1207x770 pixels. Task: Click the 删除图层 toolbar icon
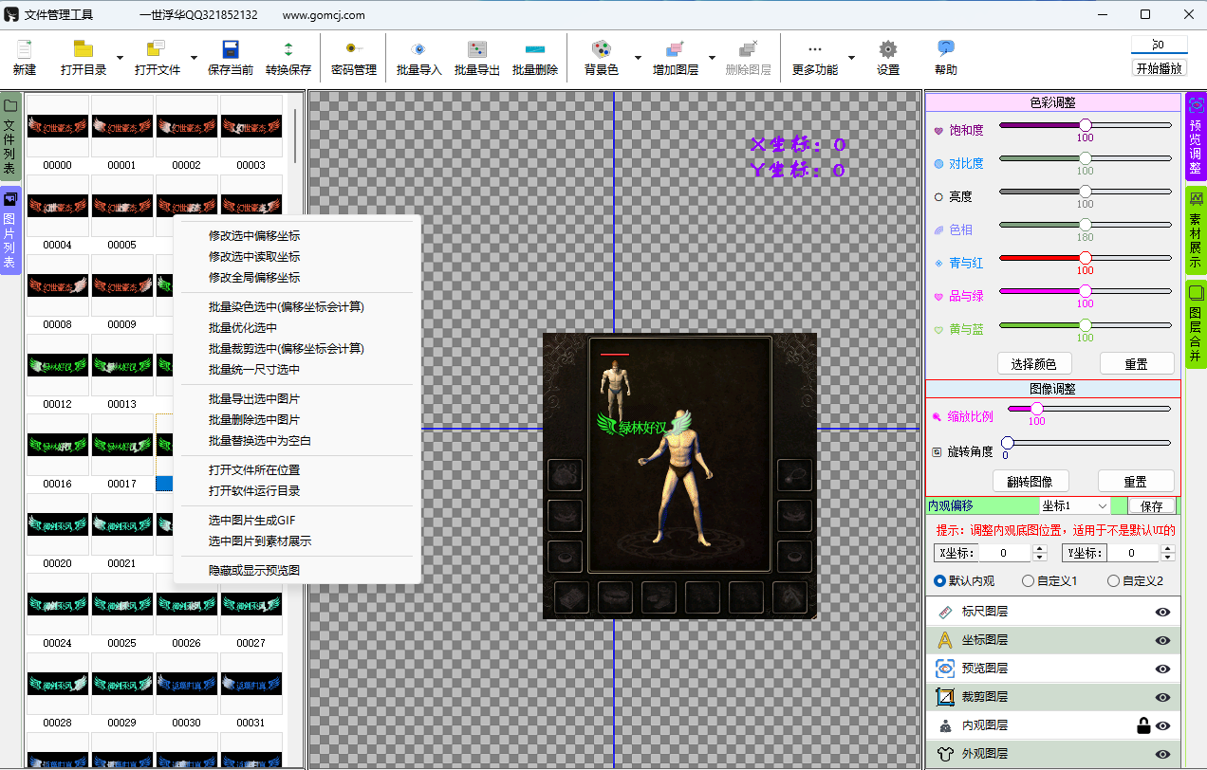click(x=748, y=49)
